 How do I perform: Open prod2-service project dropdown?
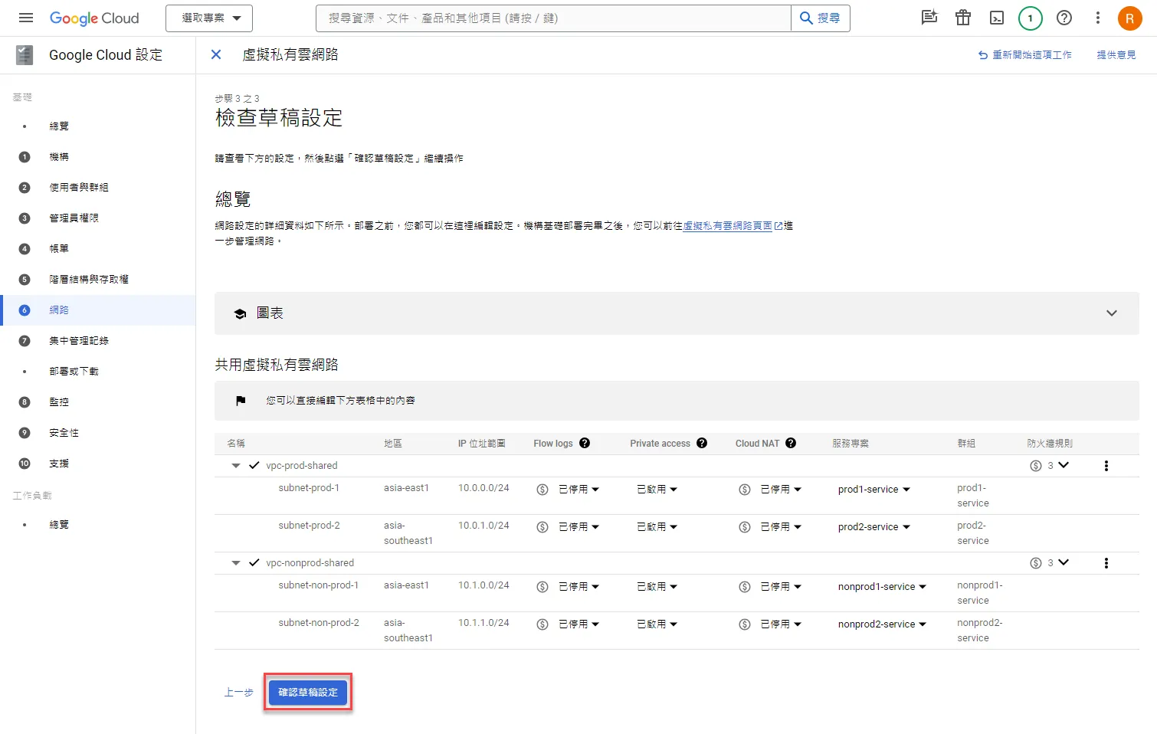(874, 527)
